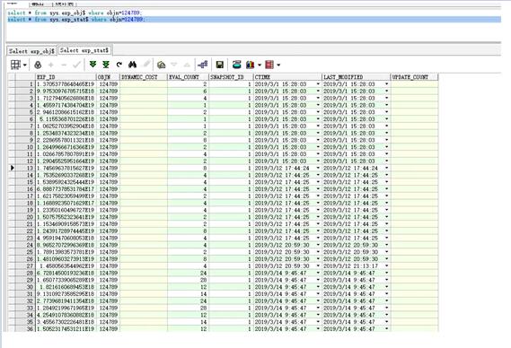Open CTIME date dropdown in row 13

pos(318,169)
